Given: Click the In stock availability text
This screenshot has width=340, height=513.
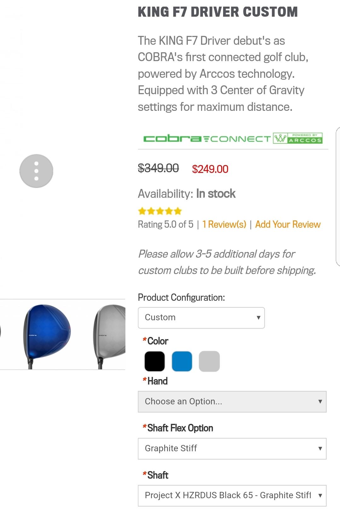Looking at the screenshot, I should pos(216,194).
